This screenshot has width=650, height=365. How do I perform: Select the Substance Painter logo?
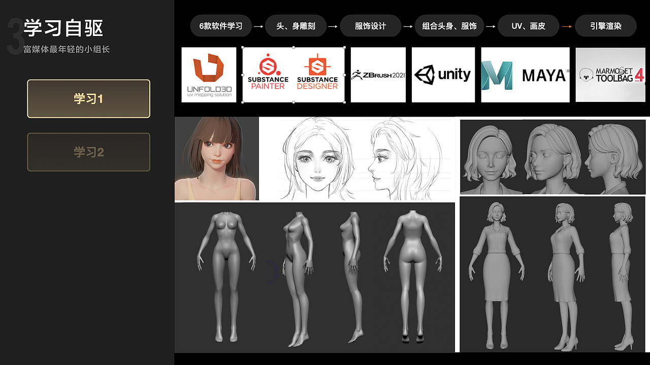[268, 71]
